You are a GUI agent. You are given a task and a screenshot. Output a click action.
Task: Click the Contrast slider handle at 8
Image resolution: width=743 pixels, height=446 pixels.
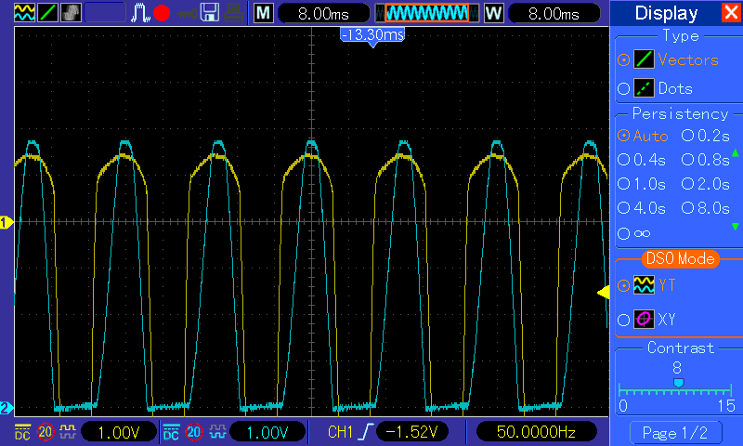679,383
